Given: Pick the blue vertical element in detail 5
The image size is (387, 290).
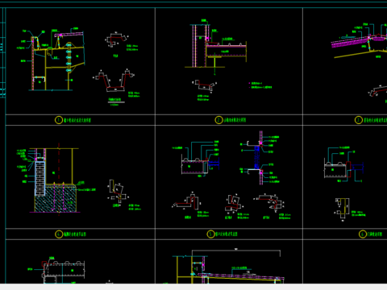Looking at the screenshot, I should [257, 158].
